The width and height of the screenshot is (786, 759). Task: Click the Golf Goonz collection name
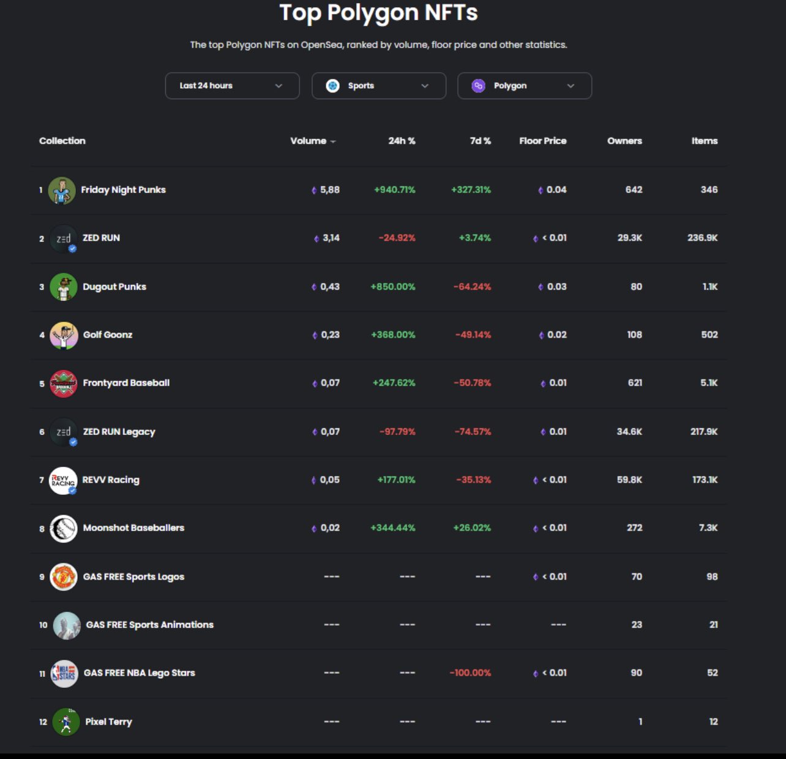tap(108, 334)
